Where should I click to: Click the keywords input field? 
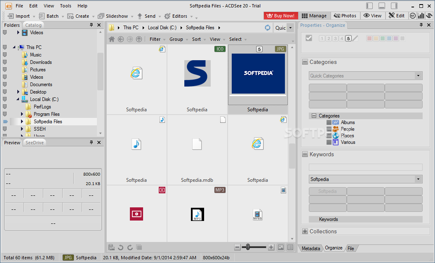coord(365,167)
